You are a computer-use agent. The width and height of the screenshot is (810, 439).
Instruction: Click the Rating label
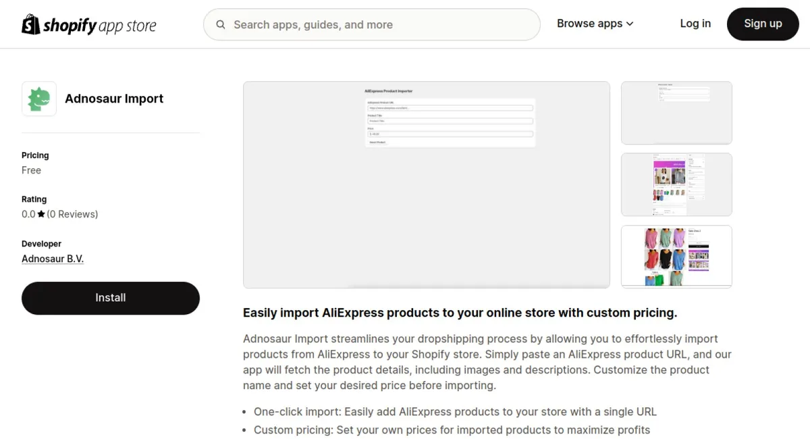click(x=34, y=199)
